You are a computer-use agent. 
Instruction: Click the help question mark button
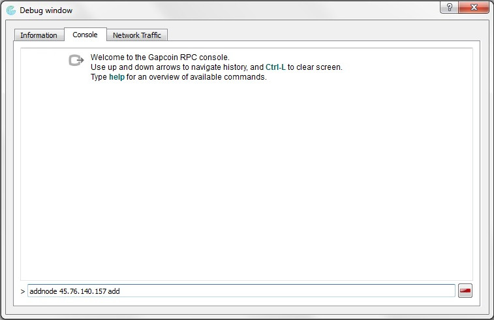pos(449,7)
